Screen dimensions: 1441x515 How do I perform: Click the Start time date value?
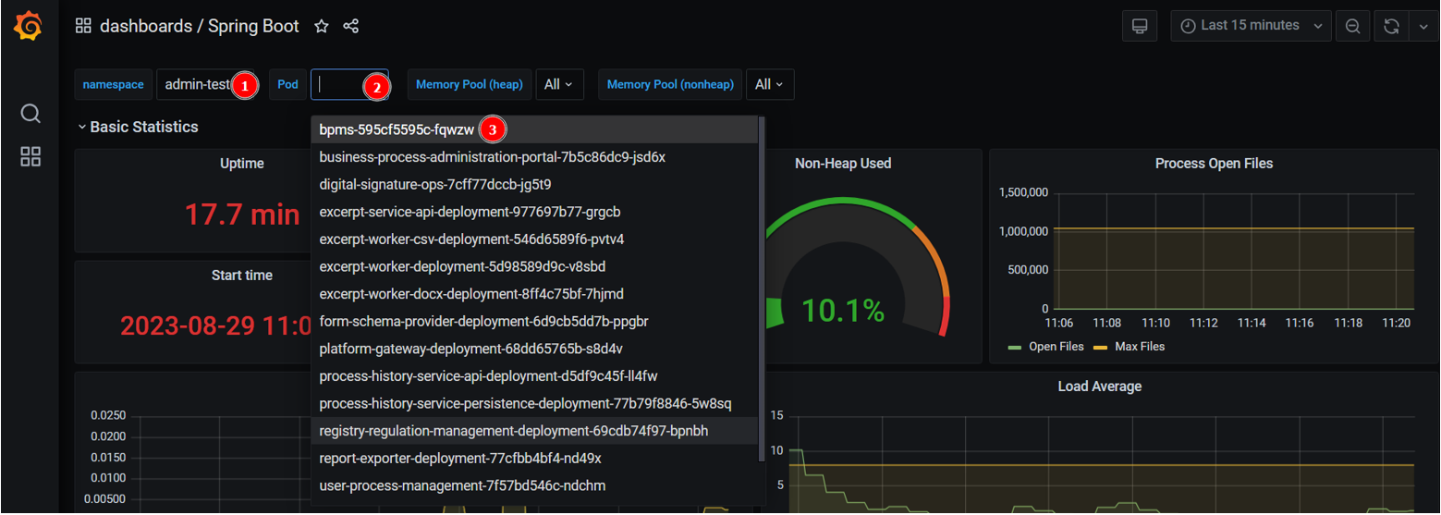pyautogui.click(x=214, y=326)
